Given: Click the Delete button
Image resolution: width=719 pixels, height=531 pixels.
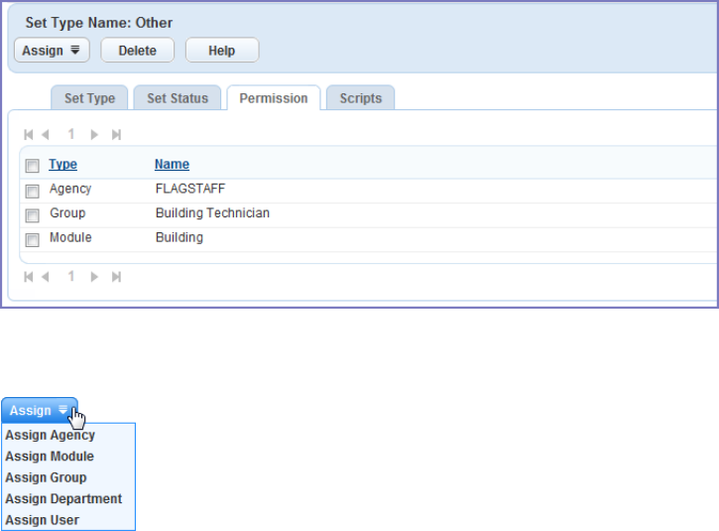Looking at the screenshot, I should pos(138,50).
